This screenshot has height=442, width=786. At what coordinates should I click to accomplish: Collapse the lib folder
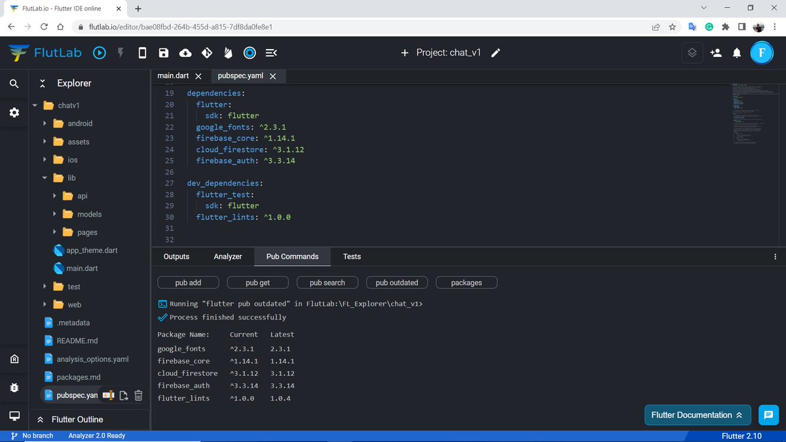coord(44,178)
